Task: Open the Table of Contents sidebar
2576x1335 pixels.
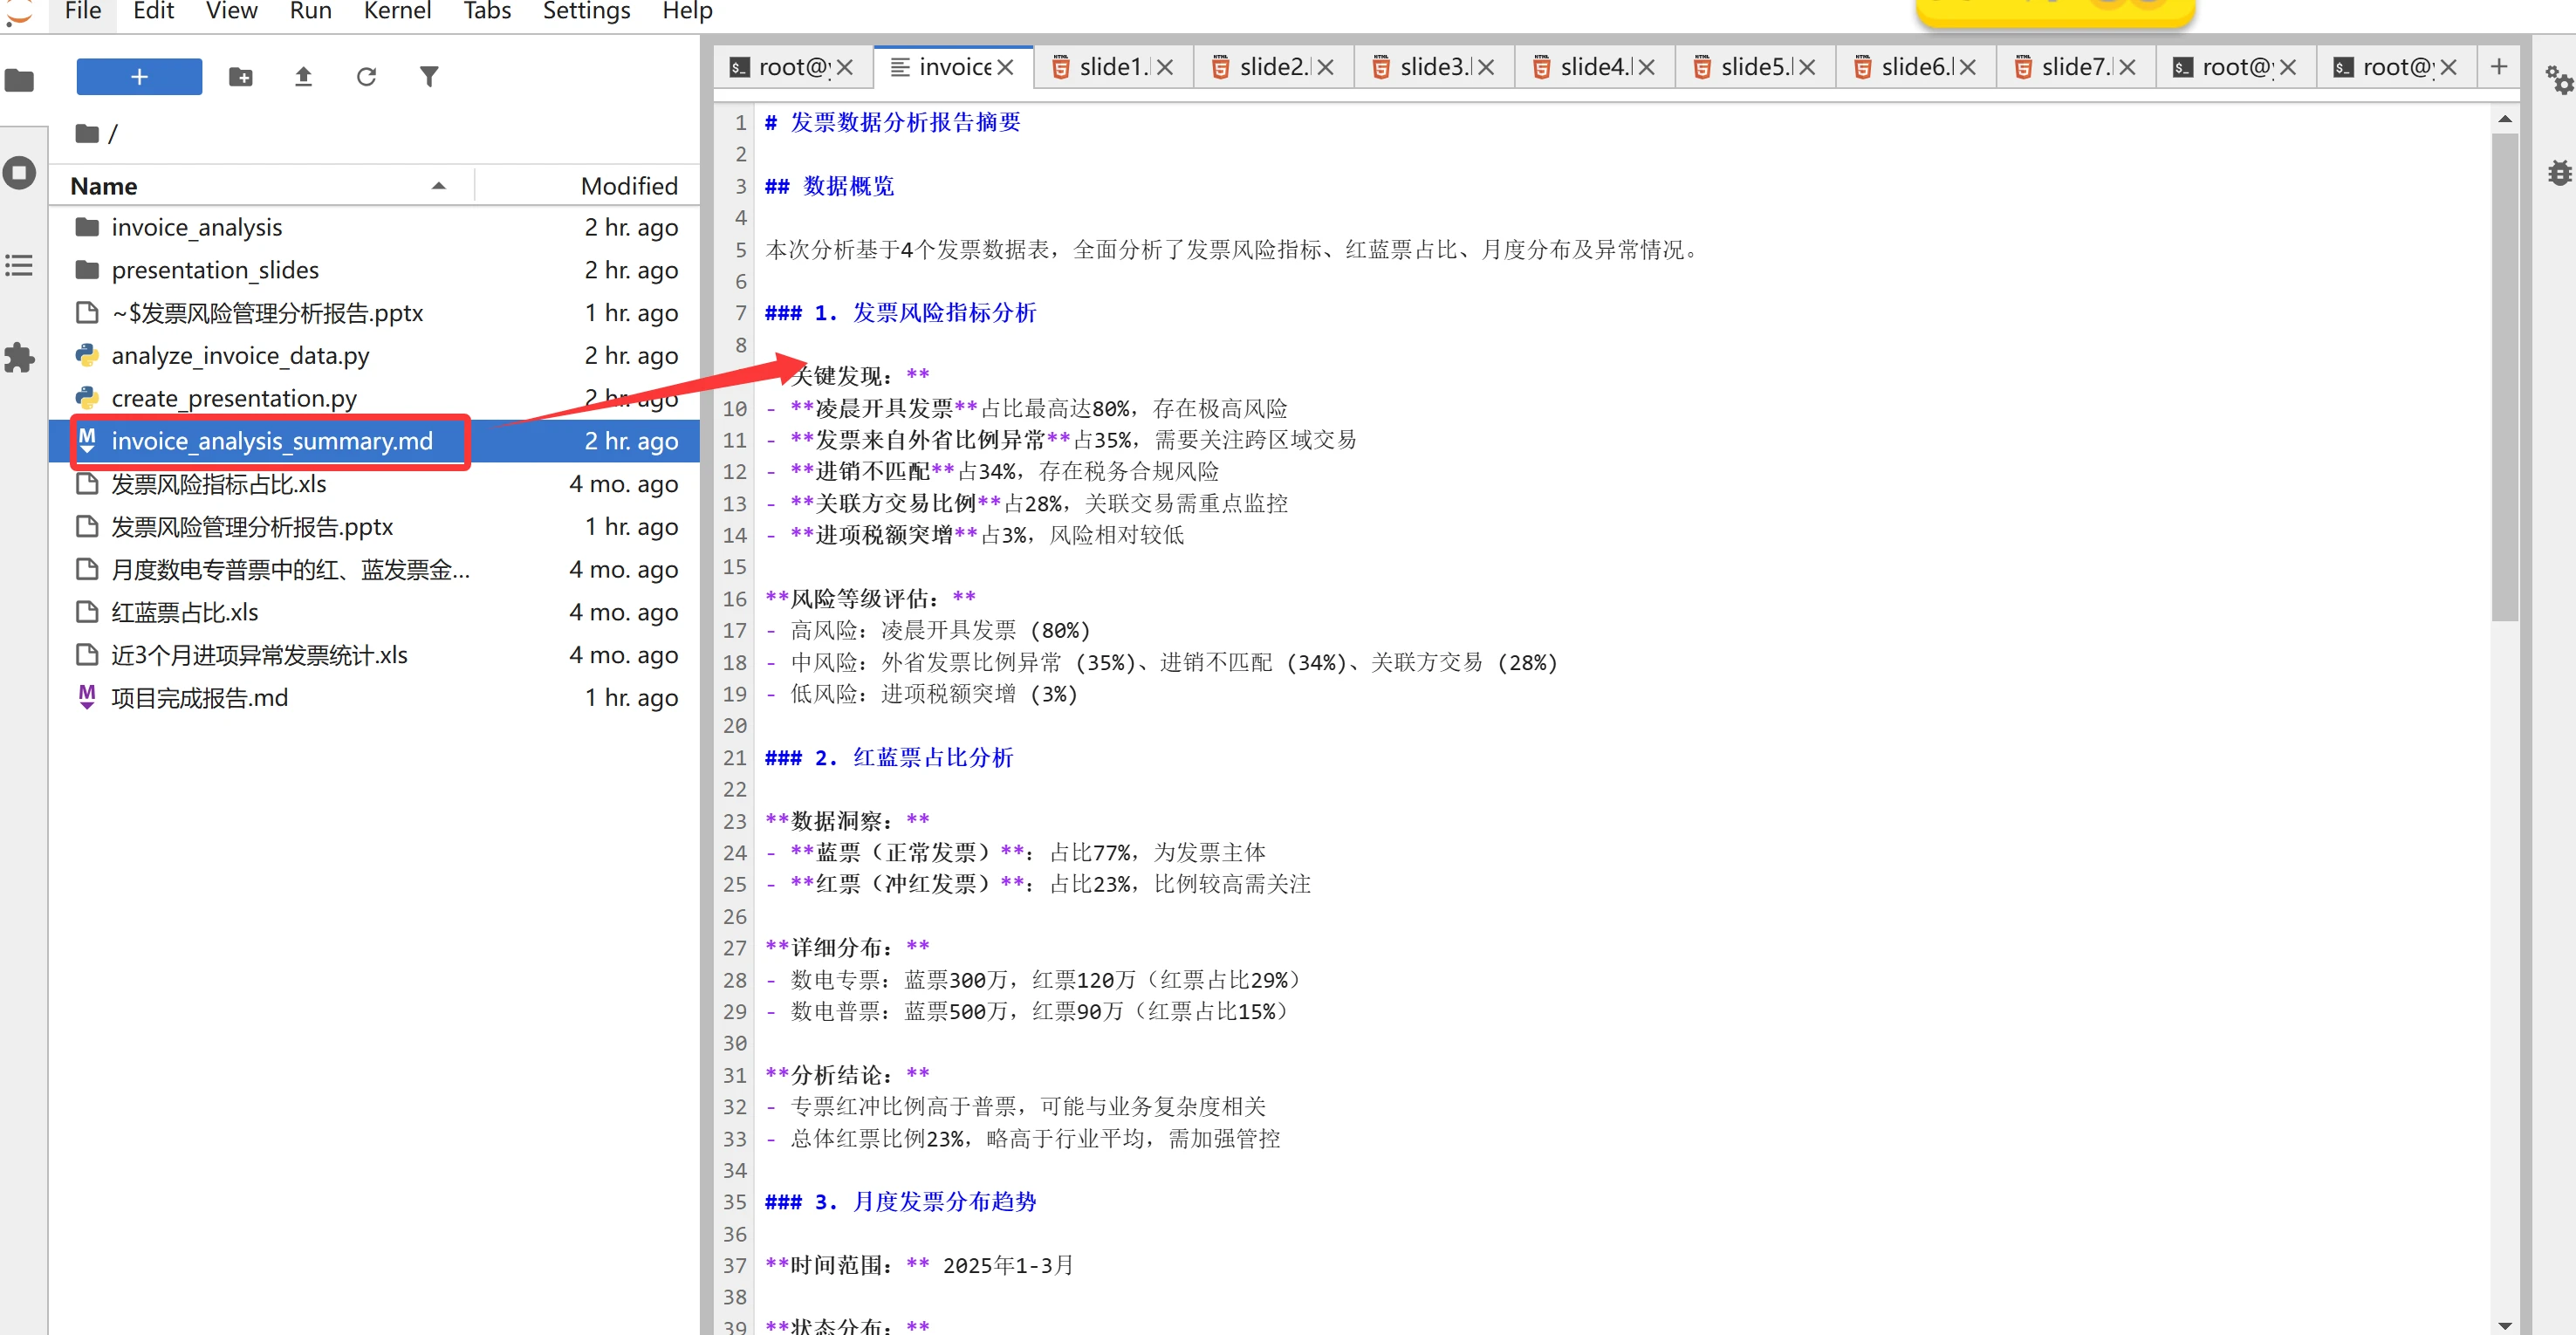Action: [x=19, y=266]
